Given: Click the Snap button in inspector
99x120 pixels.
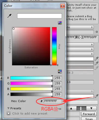Looking at the screenshot, I should coord(89,118).
